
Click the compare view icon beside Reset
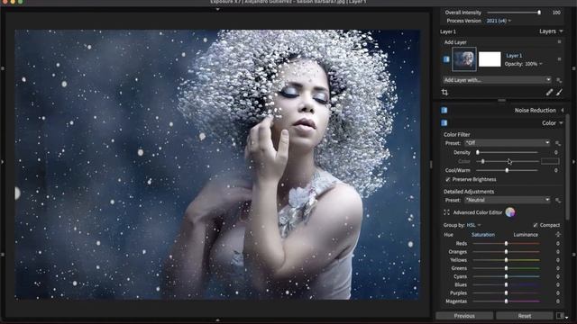click(560, 316)
